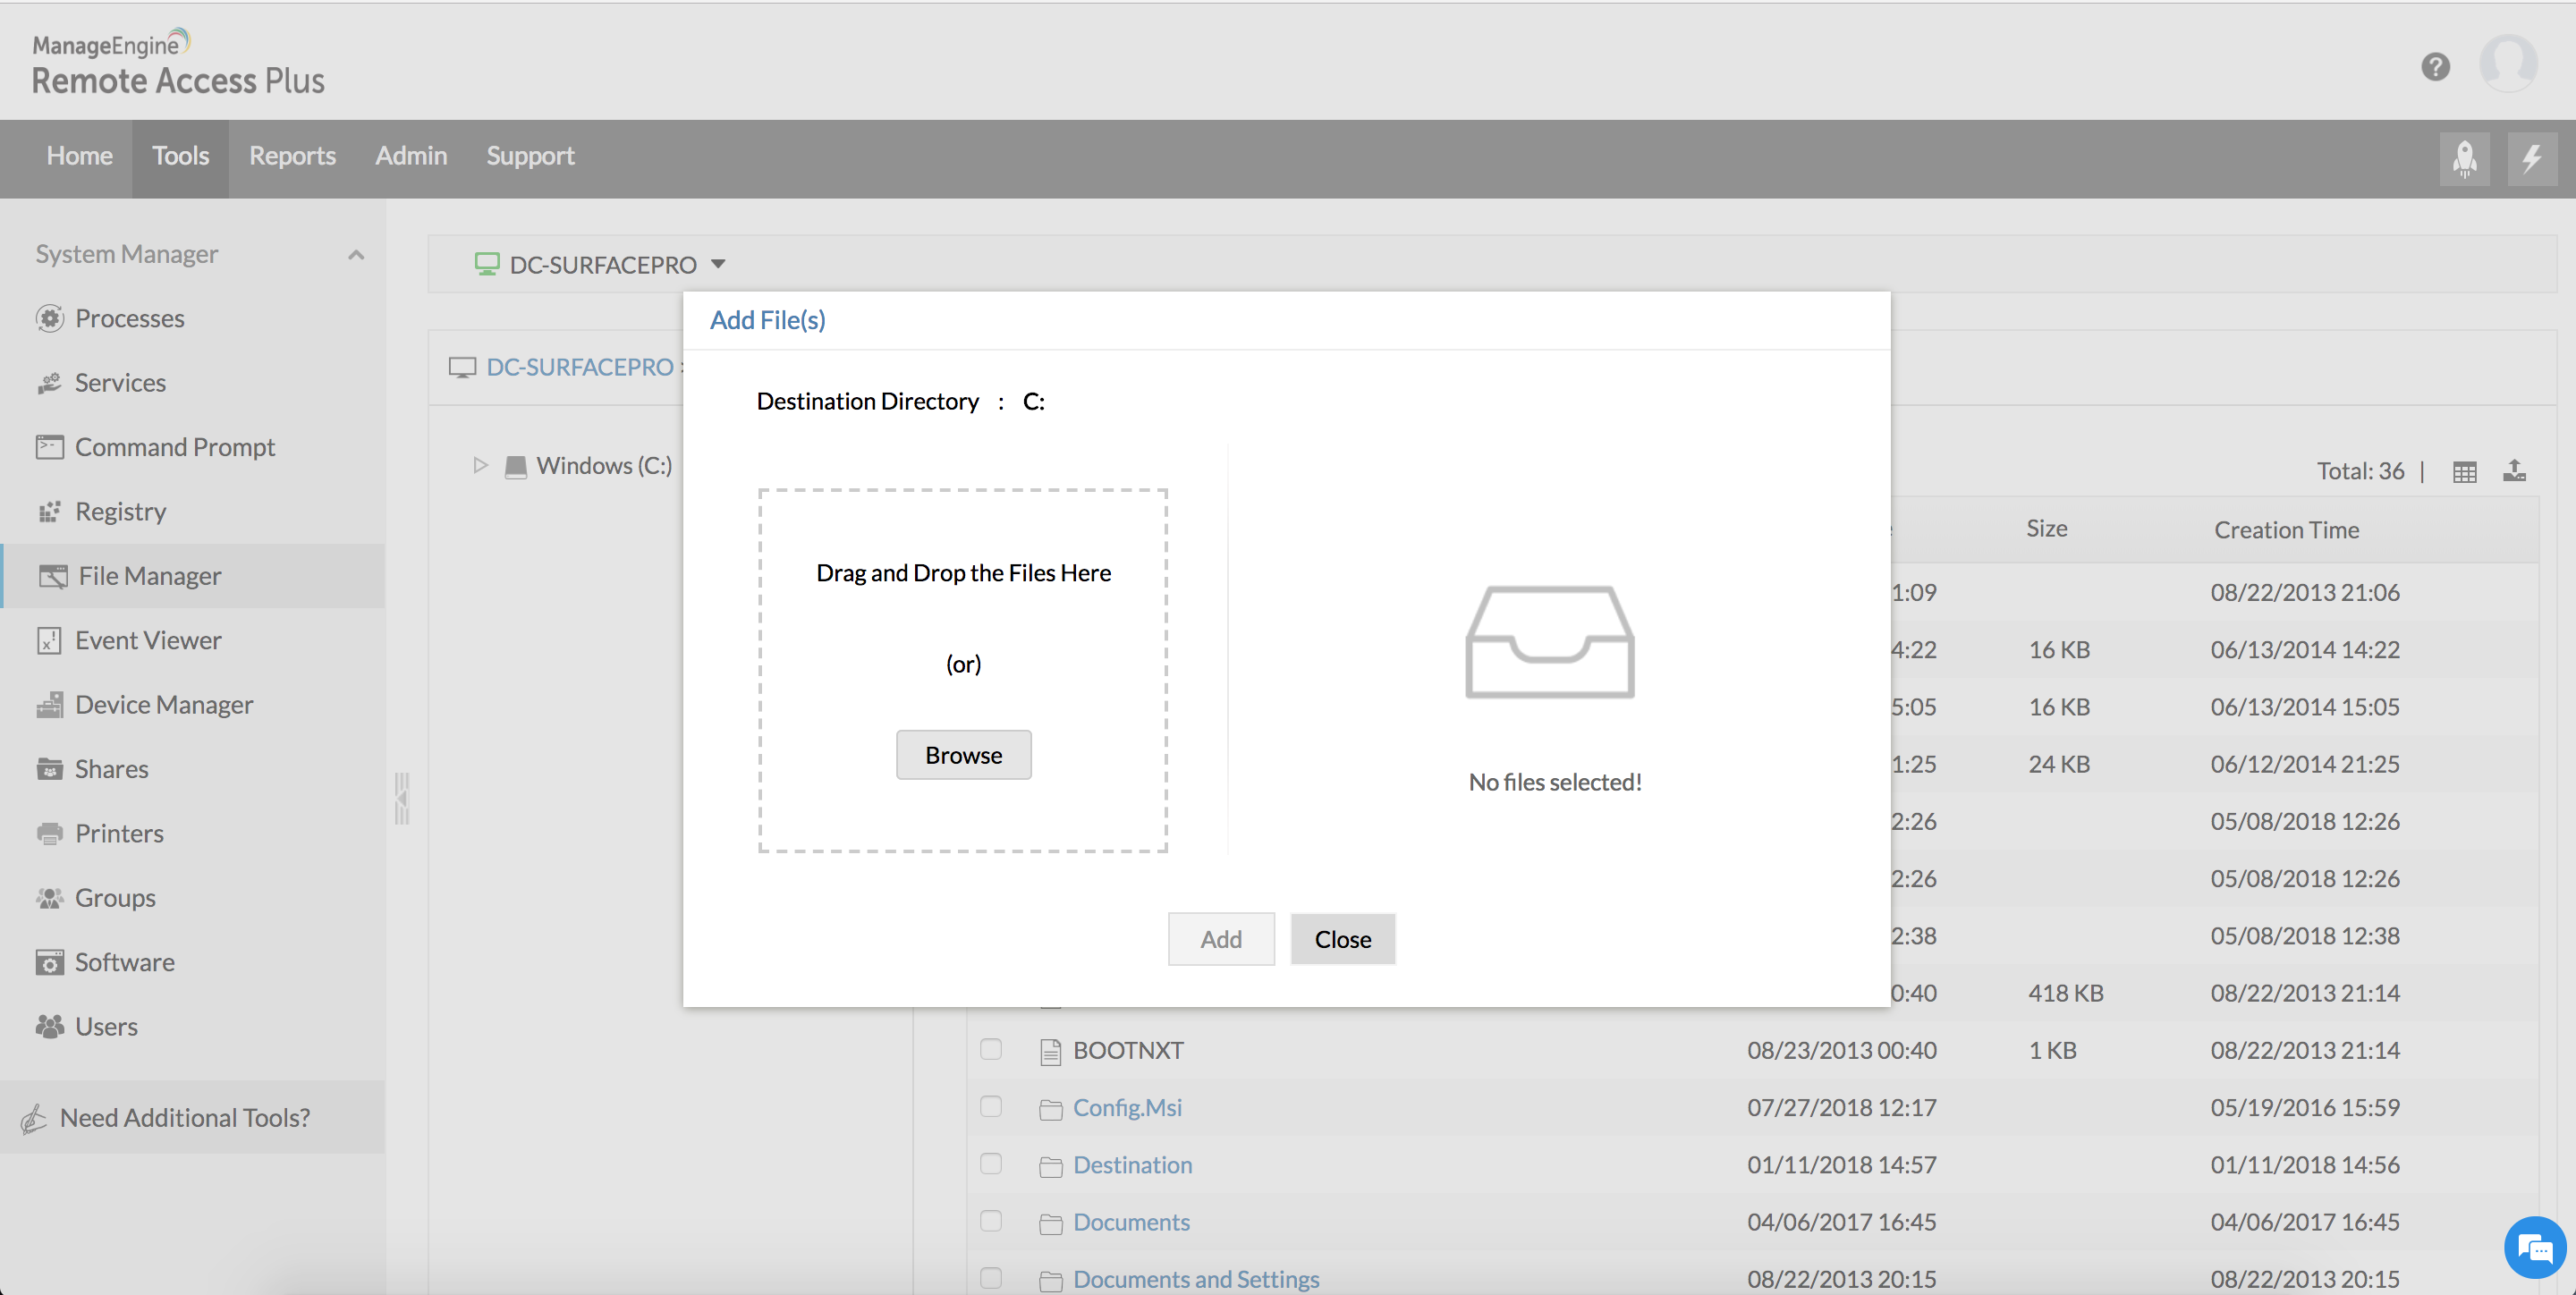Image resolution: width=2576 pixels, height=1295 pixels.
Task: Click the rocket quick launch icon
Action: [2464, 158]
